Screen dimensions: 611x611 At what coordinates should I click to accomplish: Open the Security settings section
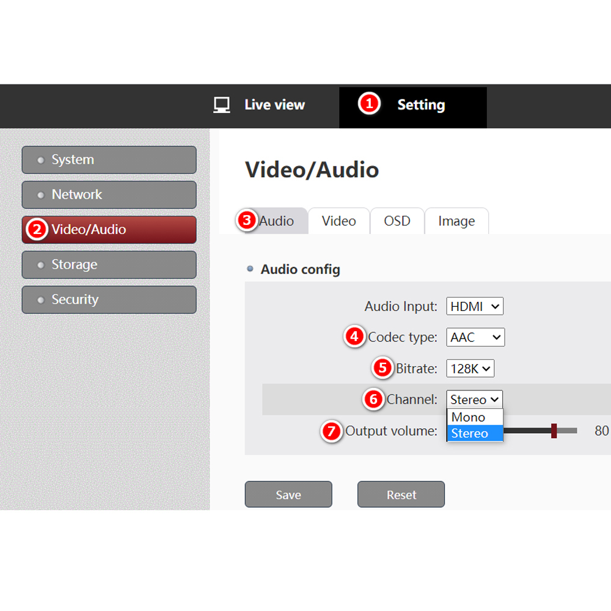coord(109,299)
